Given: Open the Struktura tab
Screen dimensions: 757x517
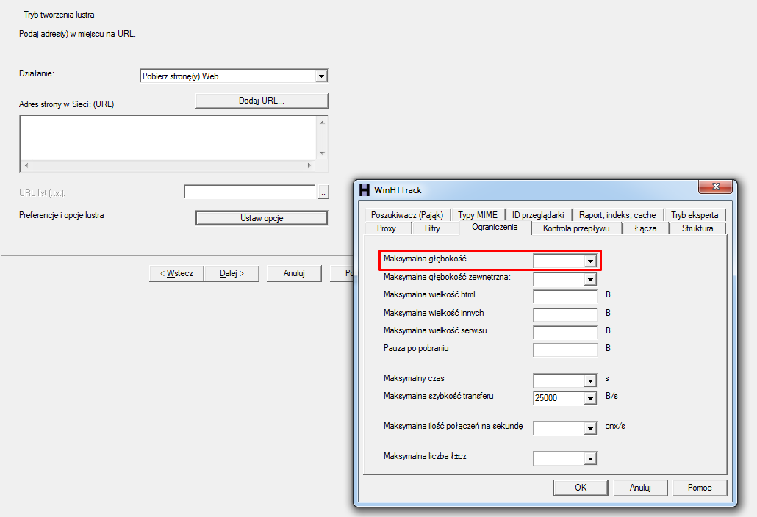Looking at the screenshot, I should tap(697, 228).
